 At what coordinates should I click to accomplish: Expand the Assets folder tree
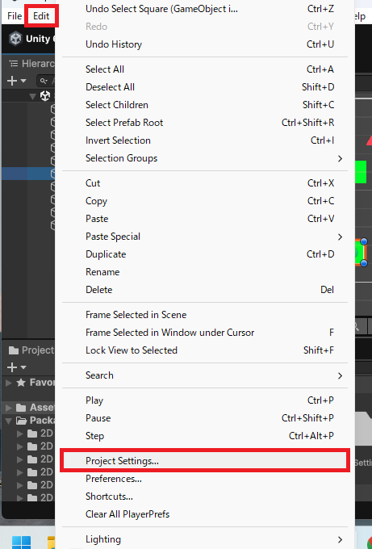[x=9, y=408]
